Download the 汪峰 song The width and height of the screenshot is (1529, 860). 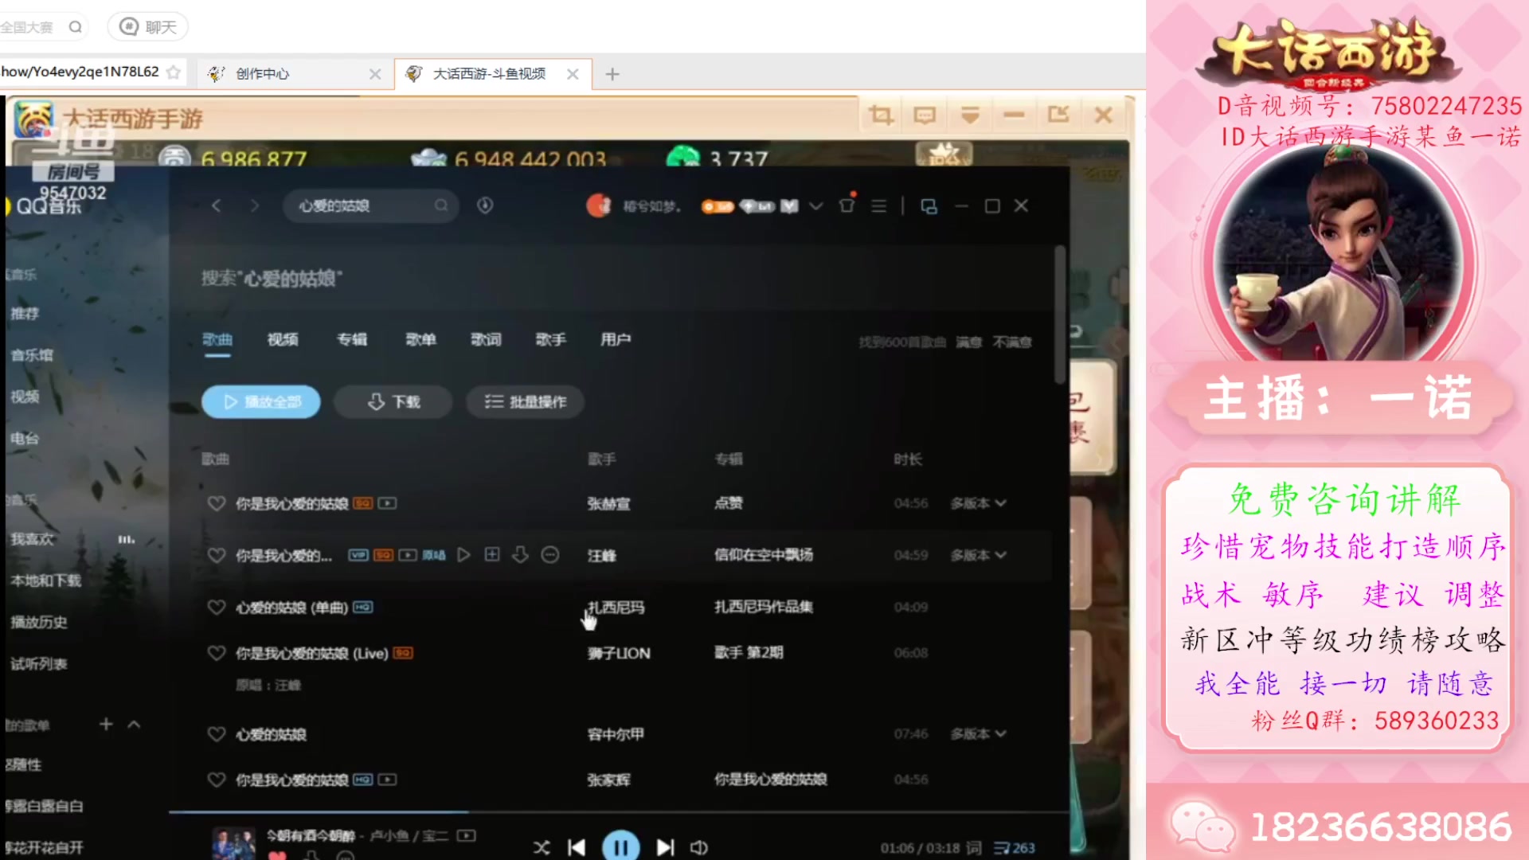click(520, 554)
